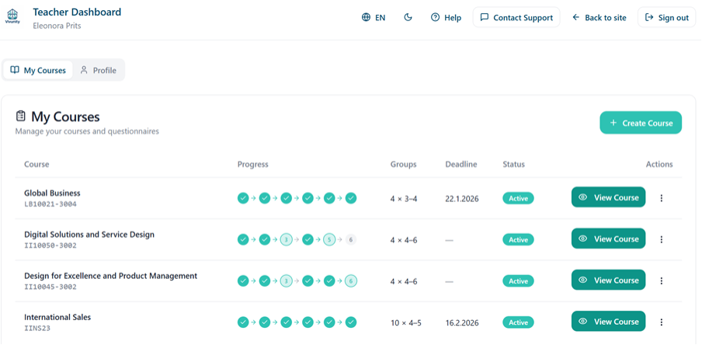Click third progress step of International Sales
Screen dimensions: 702x345
click(x=286, y=322)
